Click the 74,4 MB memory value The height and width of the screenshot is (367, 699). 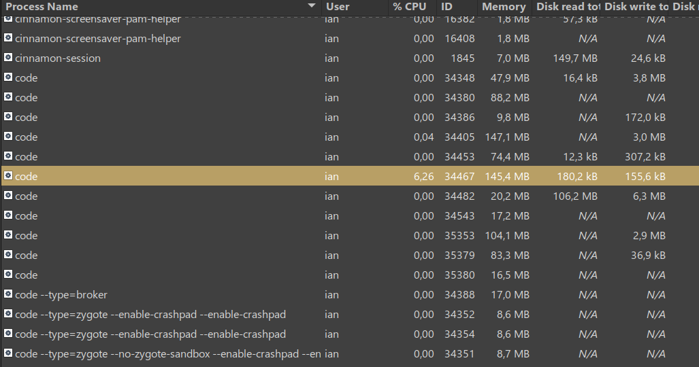[510, 157]
